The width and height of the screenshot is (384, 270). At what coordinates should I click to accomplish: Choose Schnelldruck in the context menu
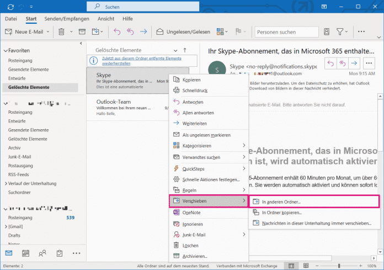tap(209, 91)
